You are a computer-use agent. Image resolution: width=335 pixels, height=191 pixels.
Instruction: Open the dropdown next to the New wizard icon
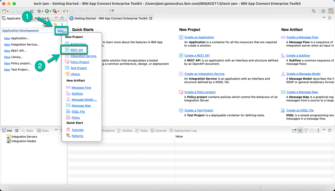coord(8,11)
